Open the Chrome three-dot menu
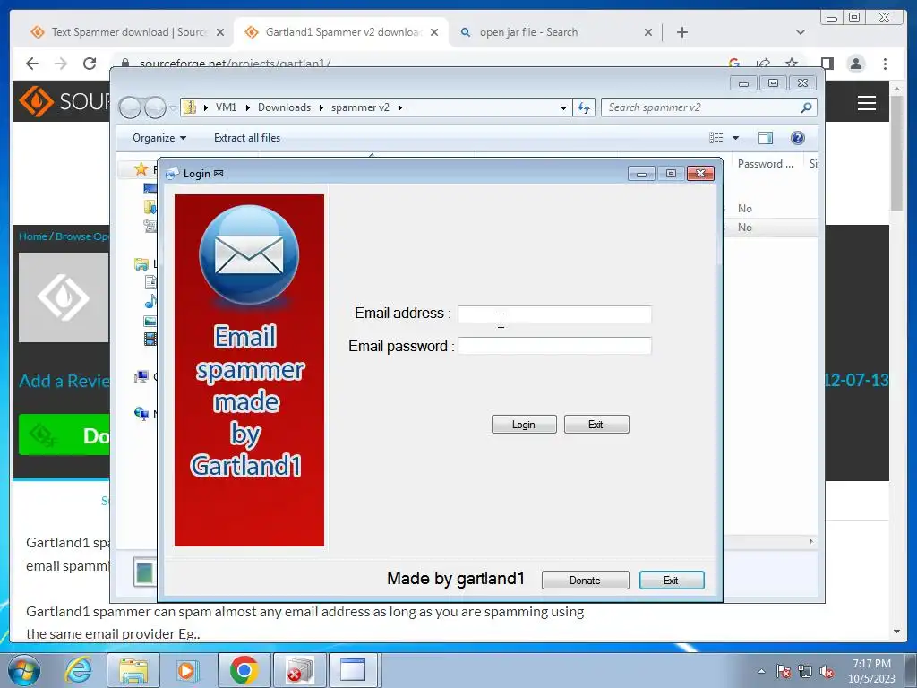 click(x=886, y=64)
